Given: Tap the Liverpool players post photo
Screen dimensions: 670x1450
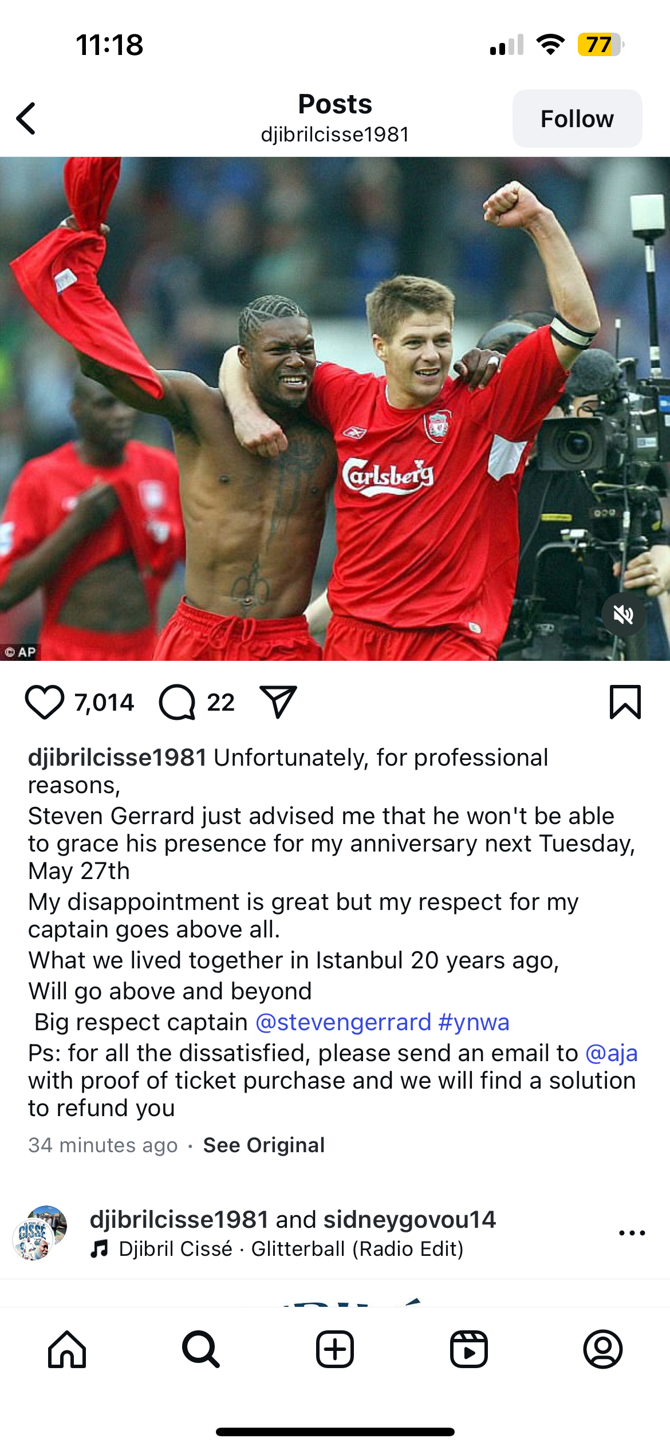Looking at the screenshot, I should pyautogui.click(x=335, y=409).
